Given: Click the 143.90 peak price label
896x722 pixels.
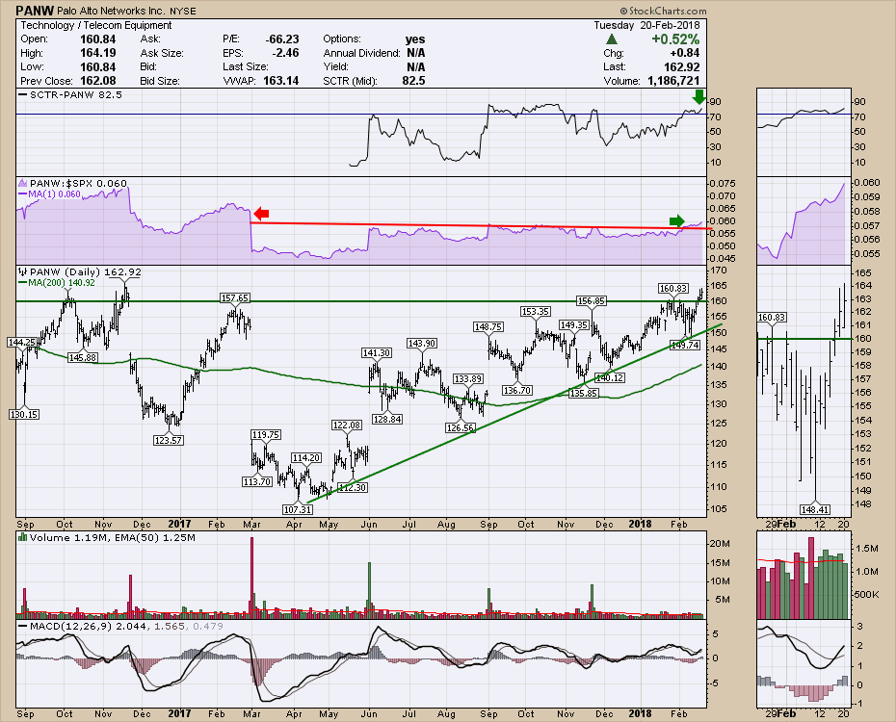Looking at the screenshot, I should pos(422,343).
